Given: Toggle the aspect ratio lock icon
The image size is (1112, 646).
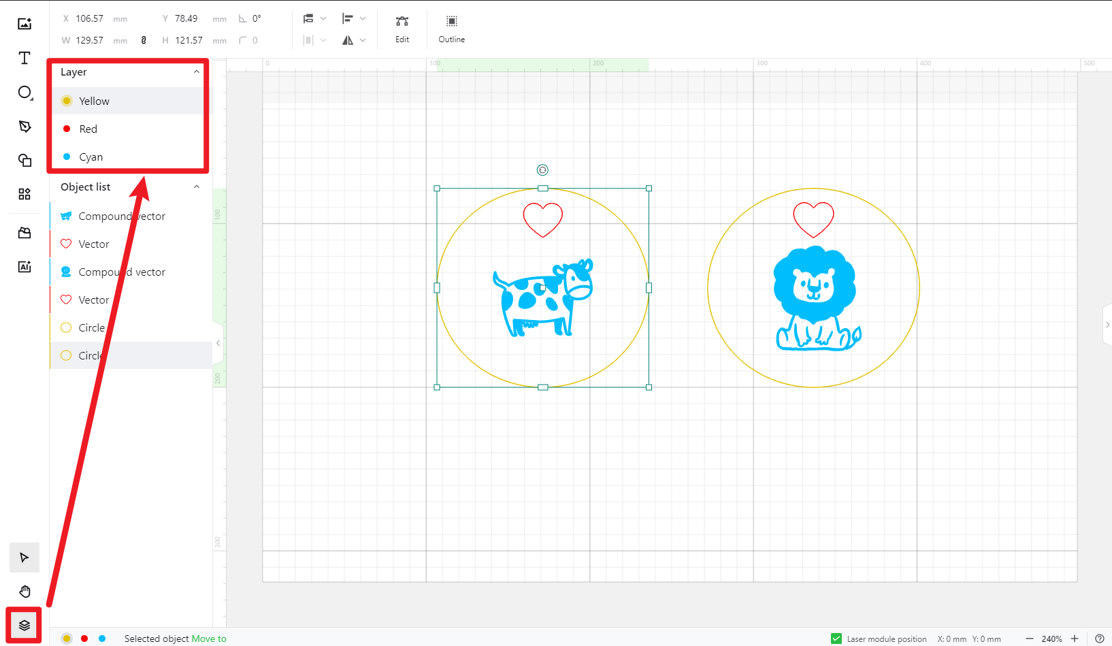Looking at the screenshot, I should [x=144, y=40].
